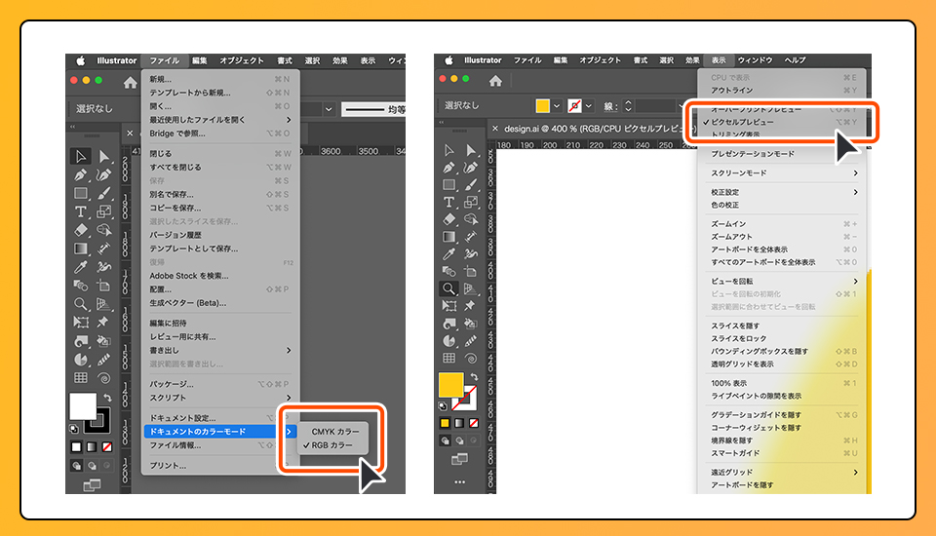Select the Rectangle tool in left Illustrator window
The image size is (936, 536).
pos(81,193)
